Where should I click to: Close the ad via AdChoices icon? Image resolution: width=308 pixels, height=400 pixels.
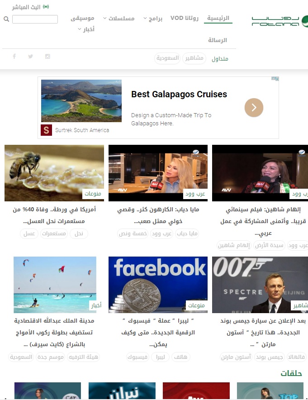[x=275, y=79]
